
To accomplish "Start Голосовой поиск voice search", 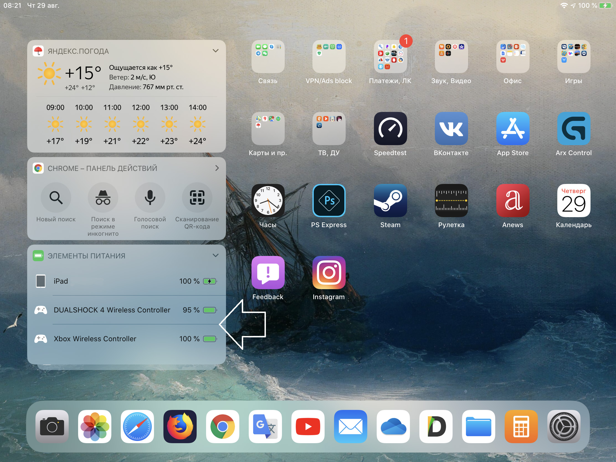I will click(150, 198).
